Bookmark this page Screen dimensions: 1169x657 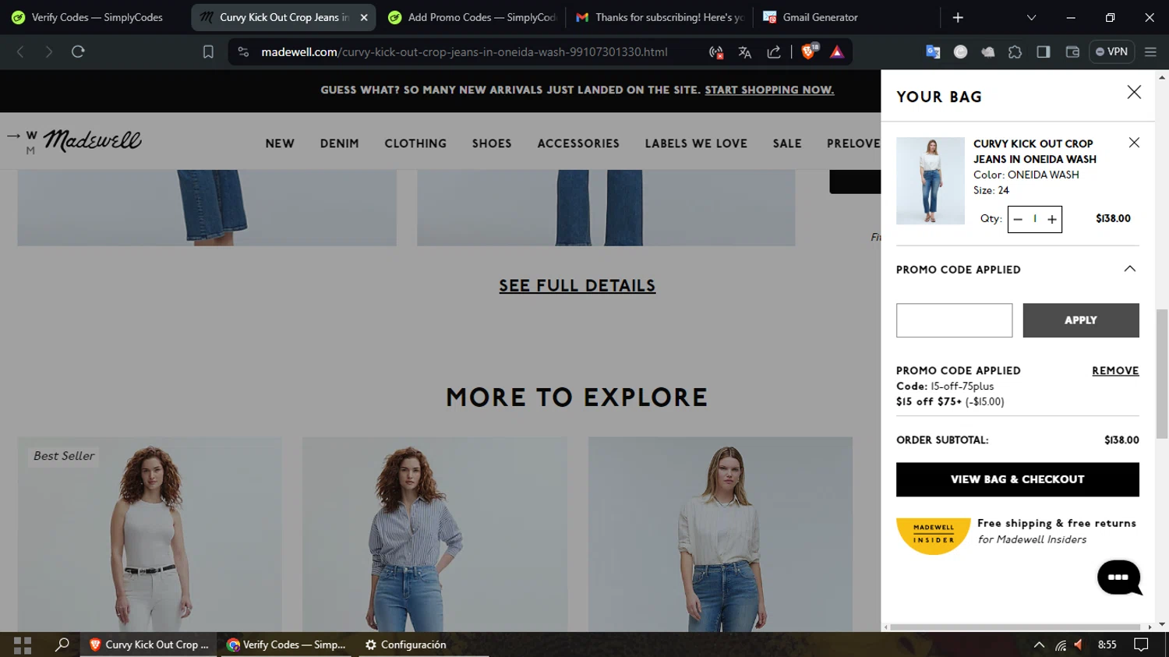(208, 51)
